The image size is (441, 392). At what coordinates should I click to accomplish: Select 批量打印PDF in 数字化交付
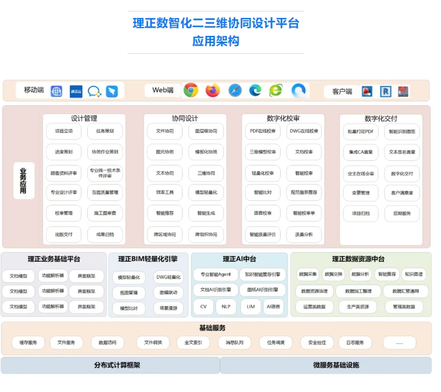[x=361, y=132]
